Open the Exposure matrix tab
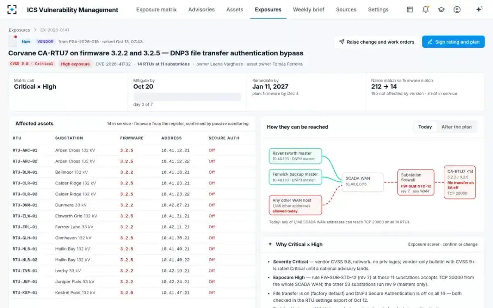This screenshot has width=493, height=308. point(157,9)
